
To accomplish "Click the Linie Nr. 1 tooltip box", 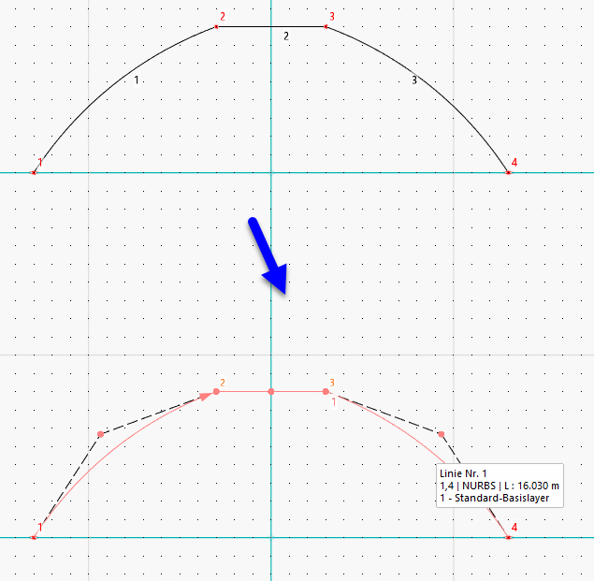I will click(500, 486).
